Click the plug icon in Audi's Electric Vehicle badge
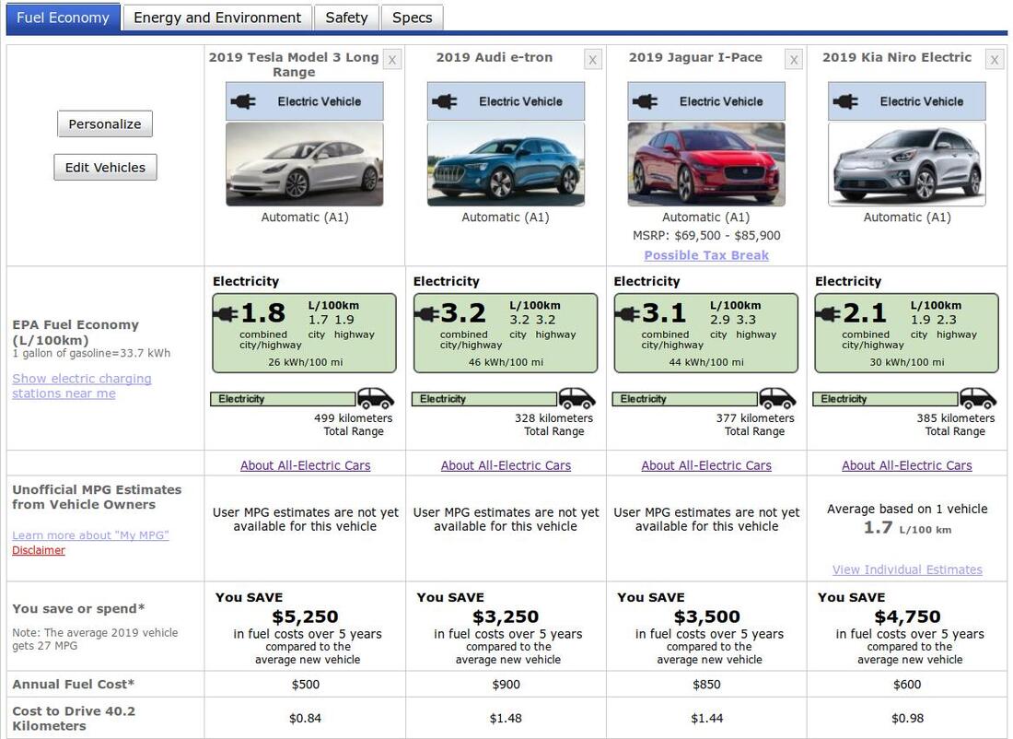The width and height of the screenshot is (1013, 739). [x=445, y=101]
